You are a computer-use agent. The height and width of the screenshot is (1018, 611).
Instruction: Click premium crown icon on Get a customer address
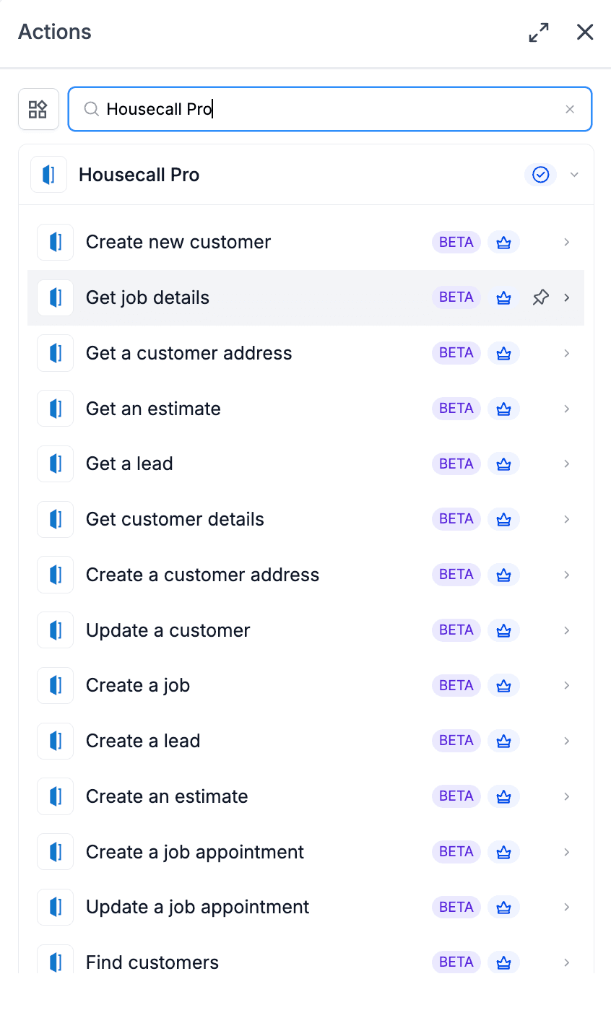[504, 353]
